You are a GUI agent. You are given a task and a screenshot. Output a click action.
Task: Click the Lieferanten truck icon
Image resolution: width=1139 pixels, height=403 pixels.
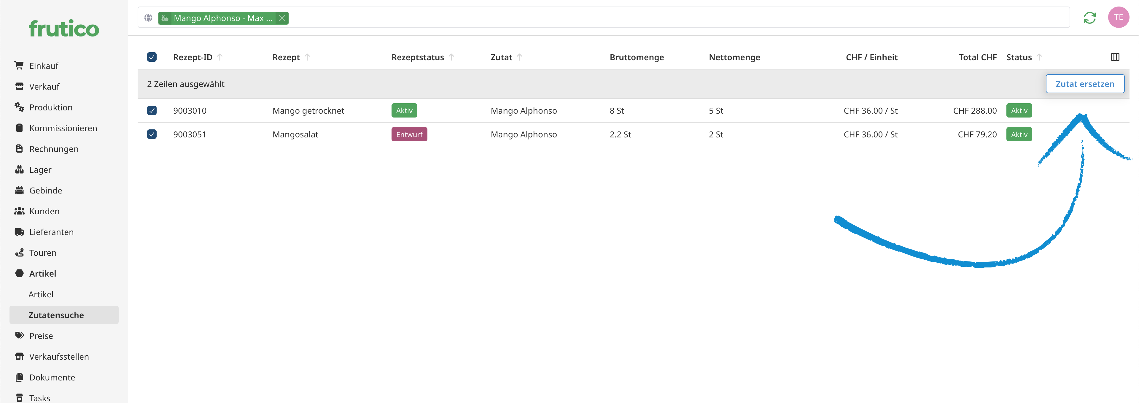tap(19, 232)
